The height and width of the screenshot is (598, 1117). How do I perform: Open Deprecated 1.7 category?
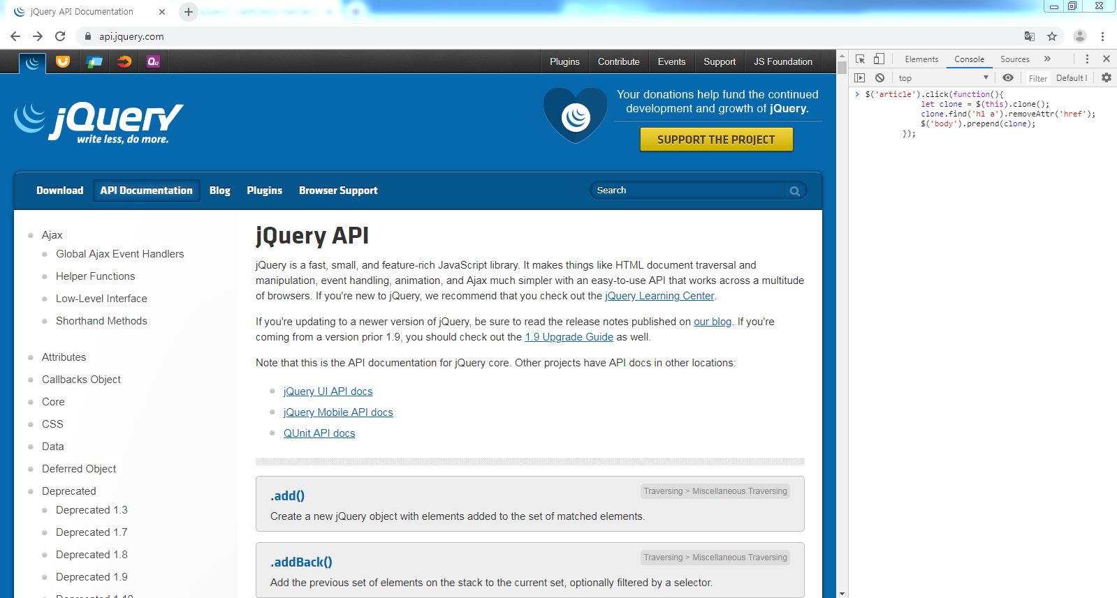(x=92, y=532)
